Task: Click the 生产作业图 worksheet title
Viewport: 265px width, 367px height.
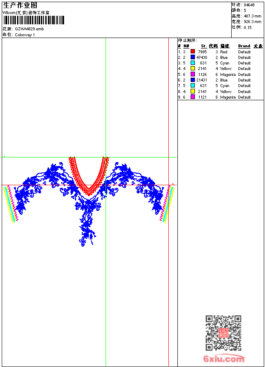Action: pyautogui.click(x=20, y=5)
